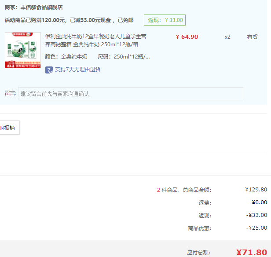
Task: Click the 运费 label
Action: pyautogui.click(x=205, y=202)
